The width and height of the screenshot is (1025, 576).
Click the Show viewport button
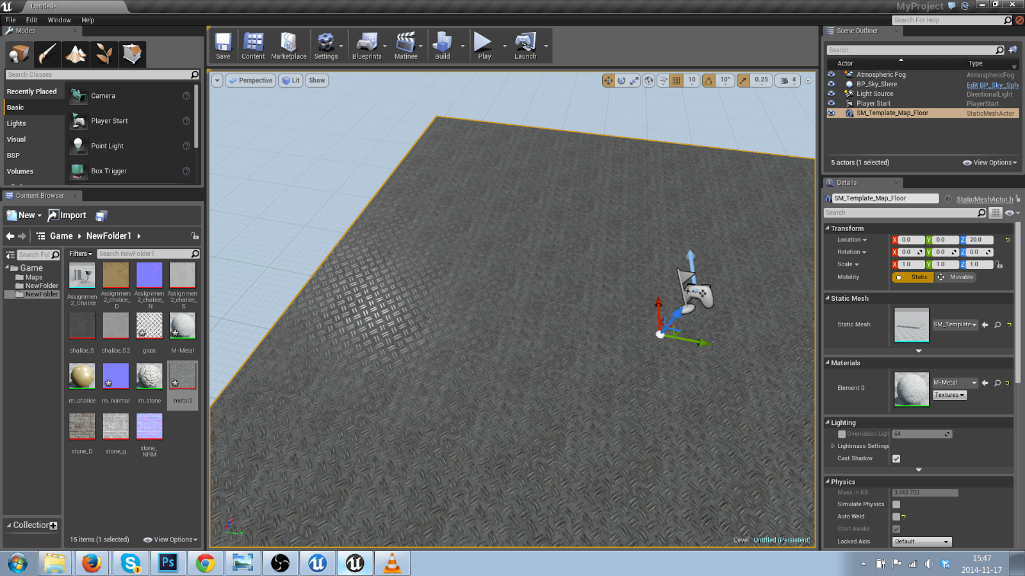click(x=317, y=81)
